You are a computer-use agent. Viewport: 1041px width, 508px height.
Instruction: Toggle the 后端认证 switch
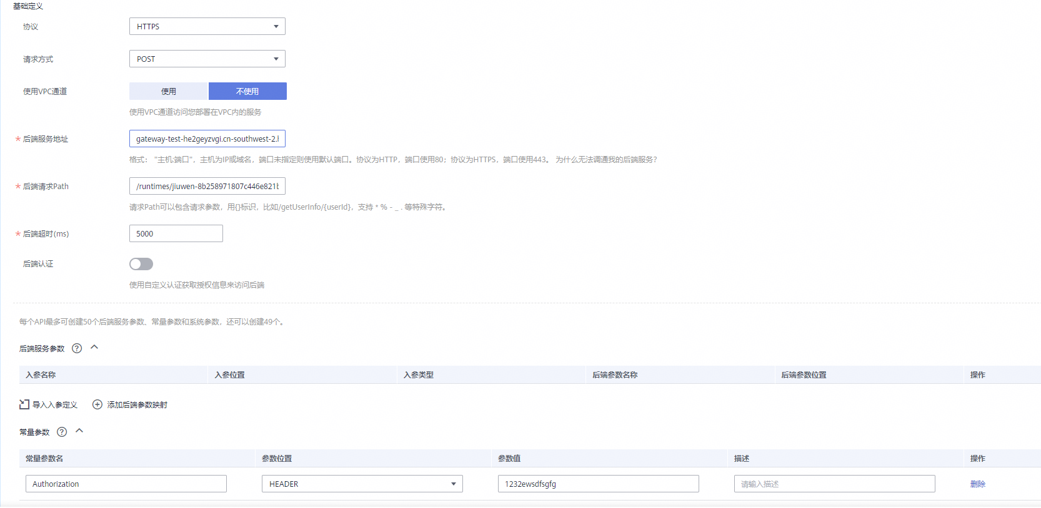[141, 264]
